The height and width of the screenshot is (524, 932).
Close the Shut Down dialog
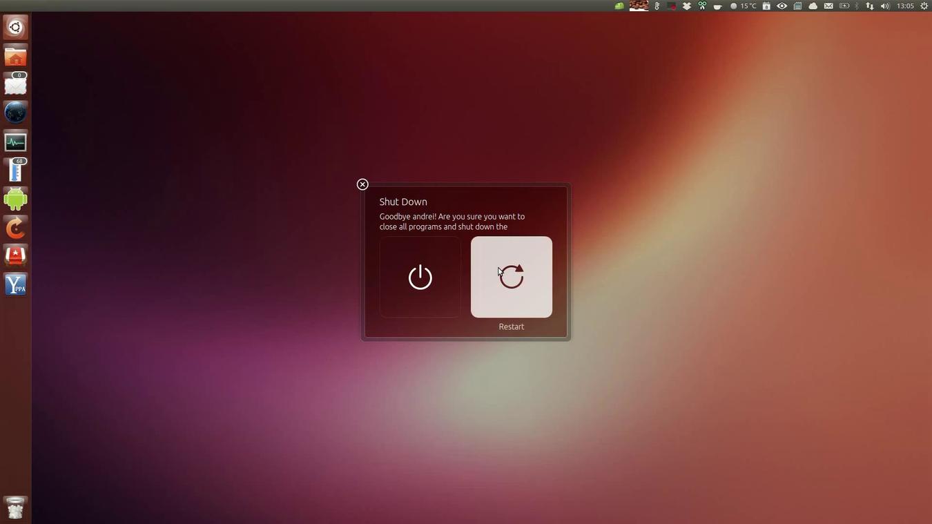tap(362, 184)
